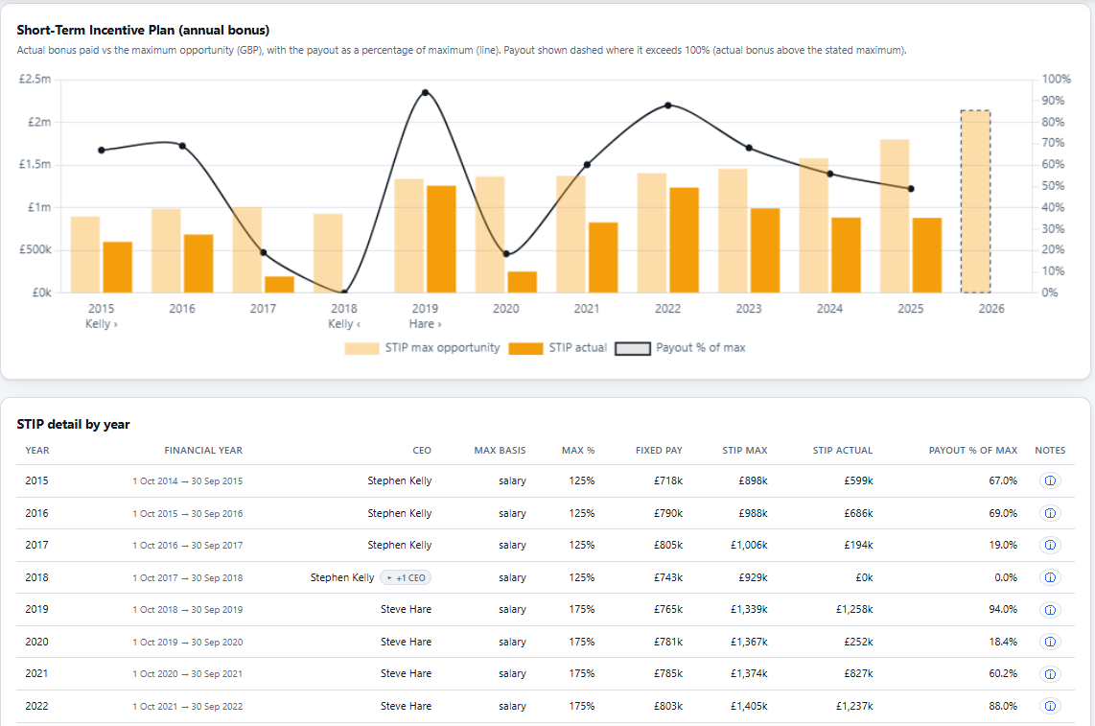This screenshot has height=726, width=1095.
Task: Click the info icon in the 2017 row
Action: click(x=1050, y=545)
